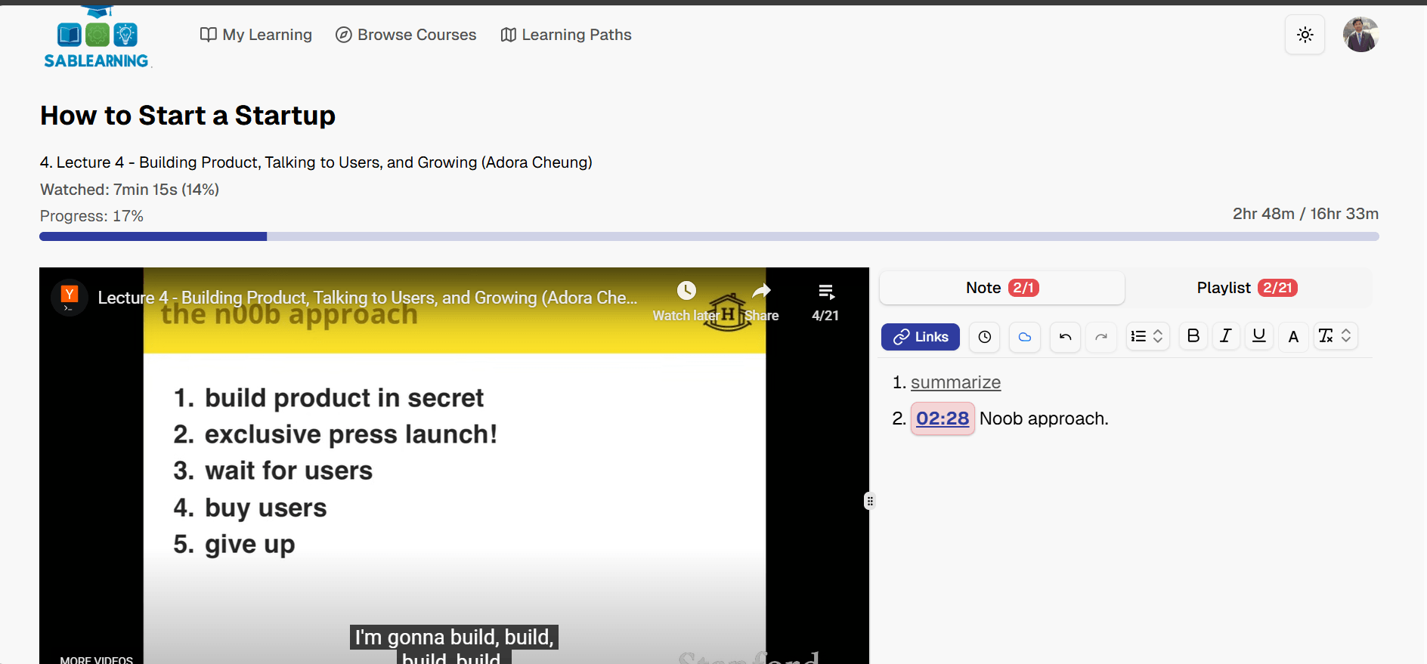Click the cloud save icon

tap(1024, 337)
